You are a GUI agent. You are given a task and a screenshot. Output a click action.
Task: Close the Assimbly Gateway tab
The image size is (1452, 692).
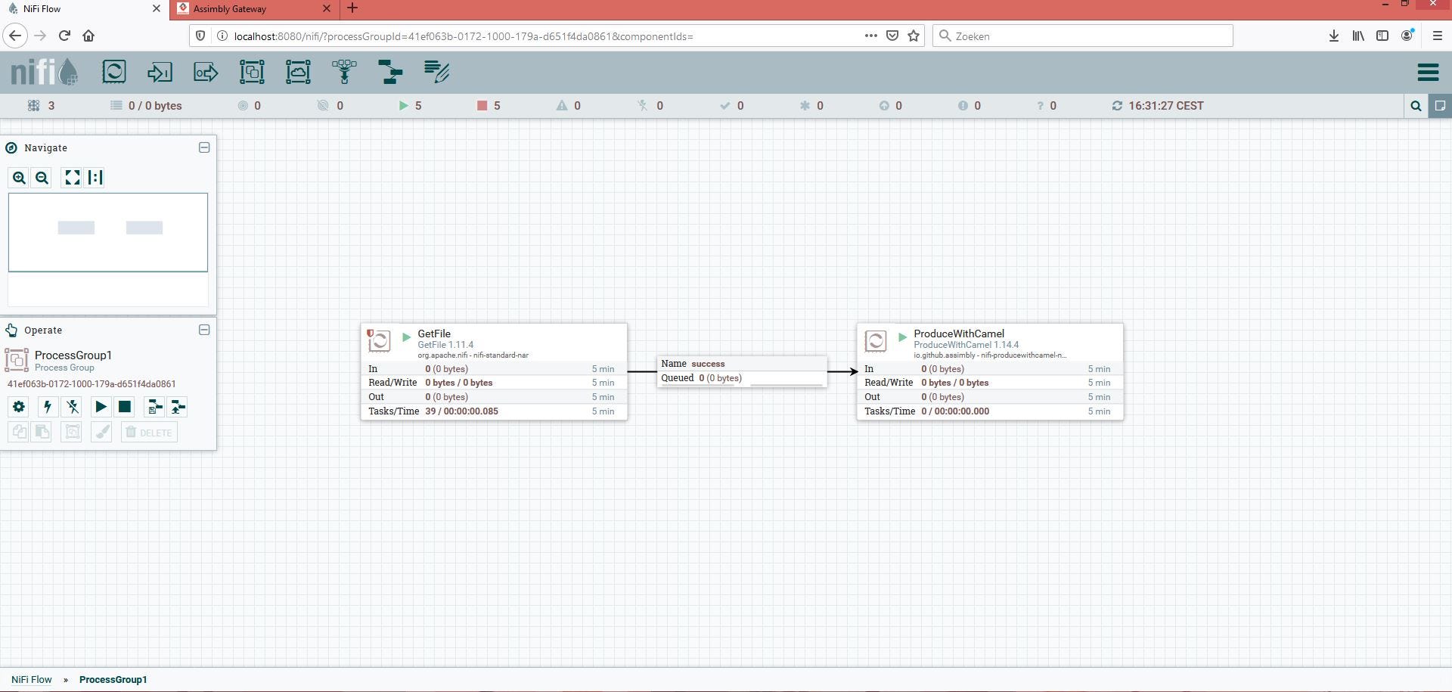point(327,9)
